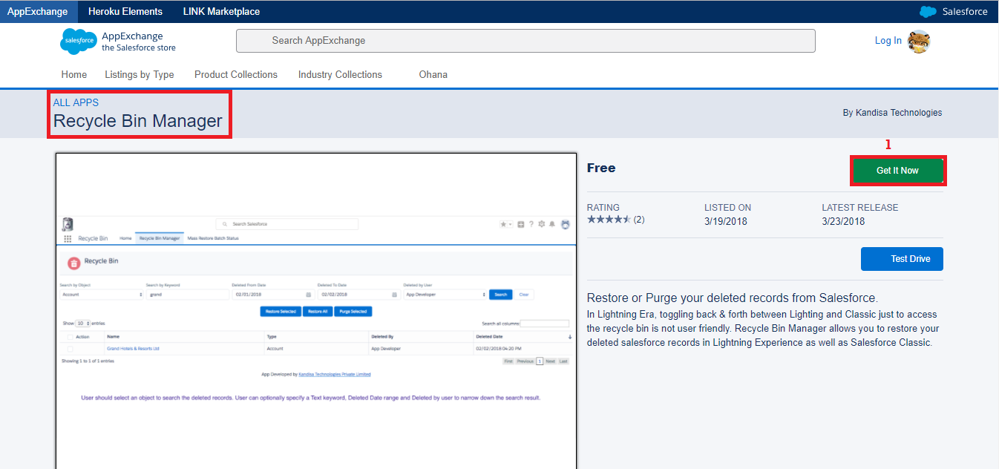Image resolution: width=999 pixels, height=469 pixels.
Task: Open the Ohana menu item
Action: pyautogui.click(x=433, y=75)
